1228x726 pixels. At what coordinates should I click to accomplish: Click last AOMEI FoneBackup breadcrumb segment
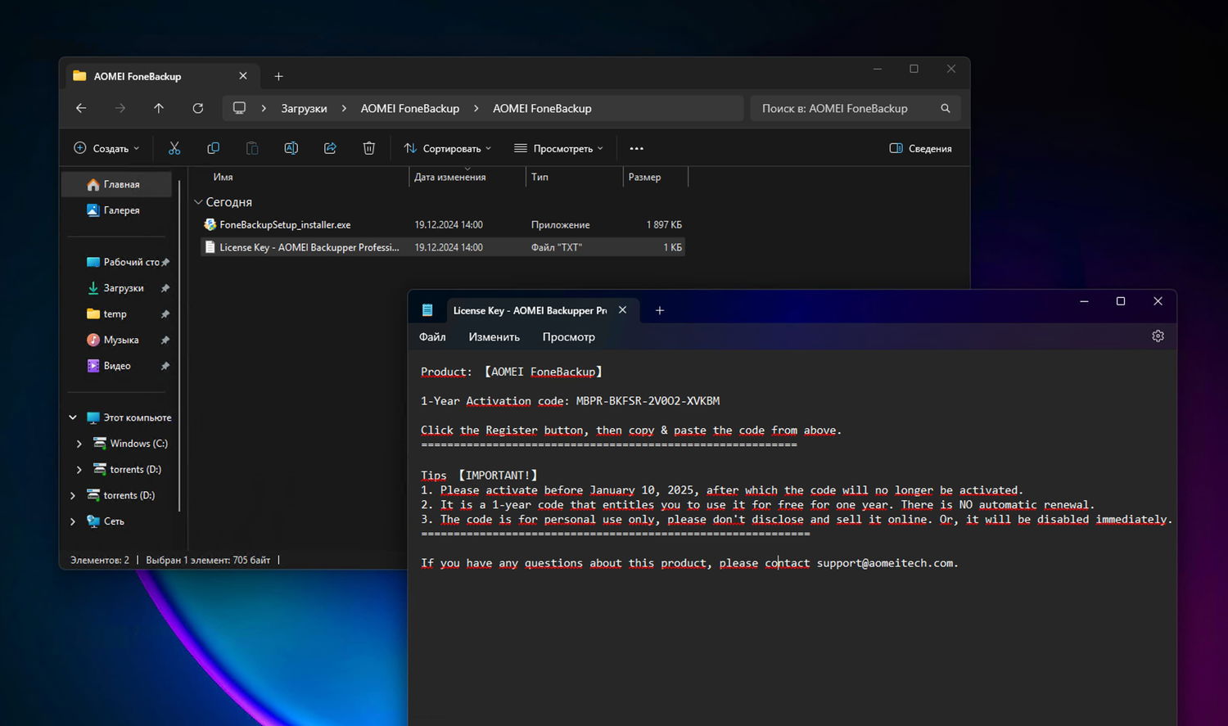tap(542, 108)
